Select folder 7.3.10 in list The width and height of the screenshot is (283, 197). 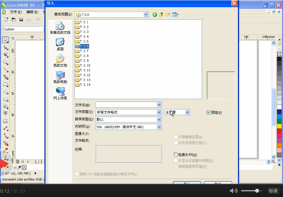(x=83, y=65)
